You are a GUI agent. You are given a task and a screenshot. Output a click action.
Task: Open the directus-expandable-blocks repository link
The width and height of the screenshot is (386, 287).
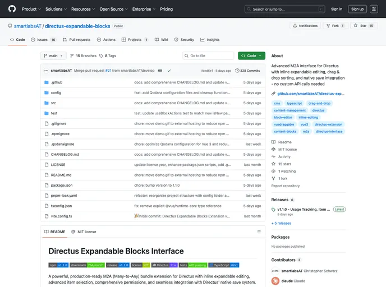click(77, 26)
